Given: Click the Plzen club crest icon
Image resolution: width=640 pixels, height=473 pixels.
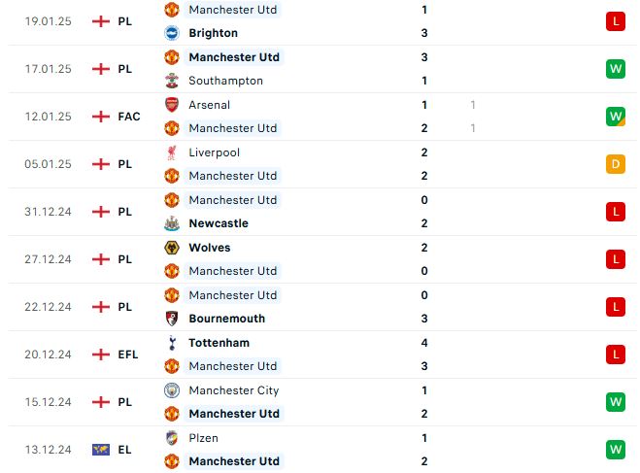Looking at the screenshot, I should click(x=172, y=438).
